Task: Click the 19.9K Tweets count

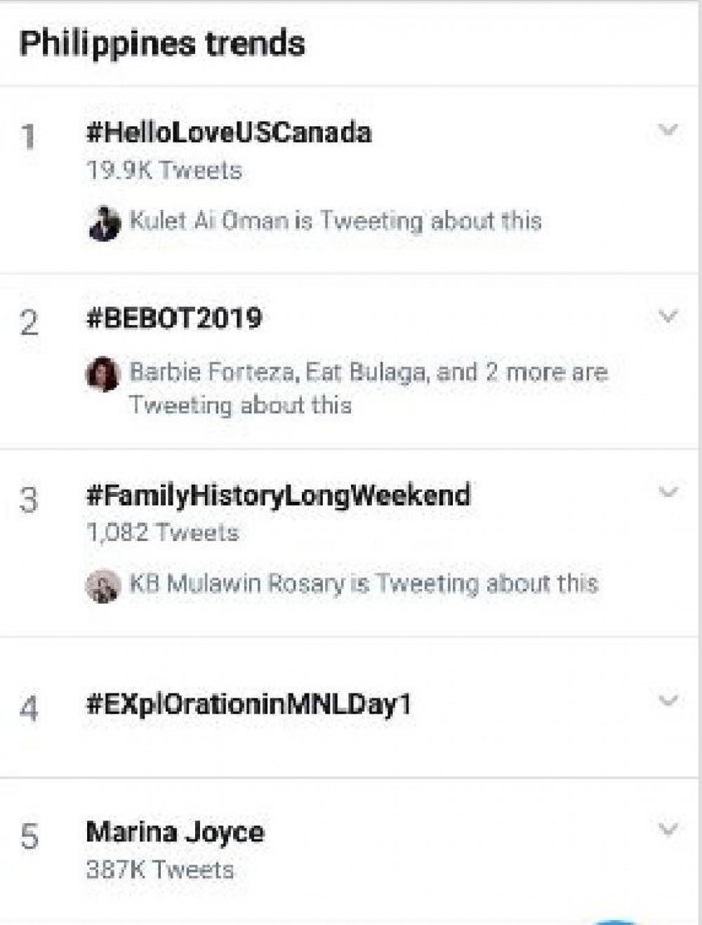Action: [x=164, y=171]
